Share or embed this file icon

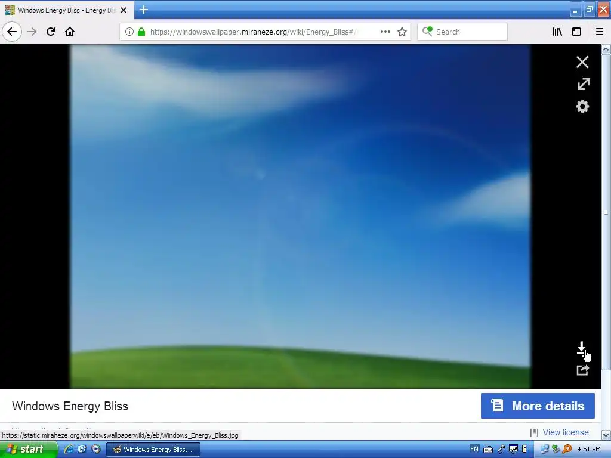[582, 370]
